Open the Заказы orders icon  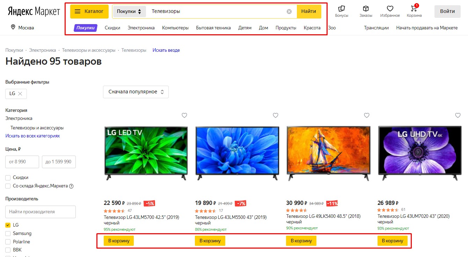[366, 9]
